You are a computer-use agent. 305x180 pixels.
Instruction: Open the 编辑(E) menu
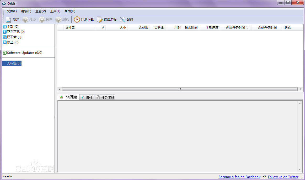pos(26,11)
